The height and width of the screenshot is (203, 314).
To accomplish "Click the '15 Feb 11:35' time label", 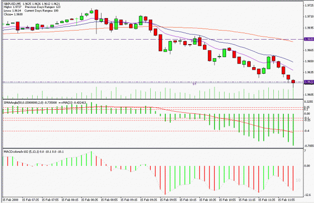I will pyautogui.click(x=267, y=199).
